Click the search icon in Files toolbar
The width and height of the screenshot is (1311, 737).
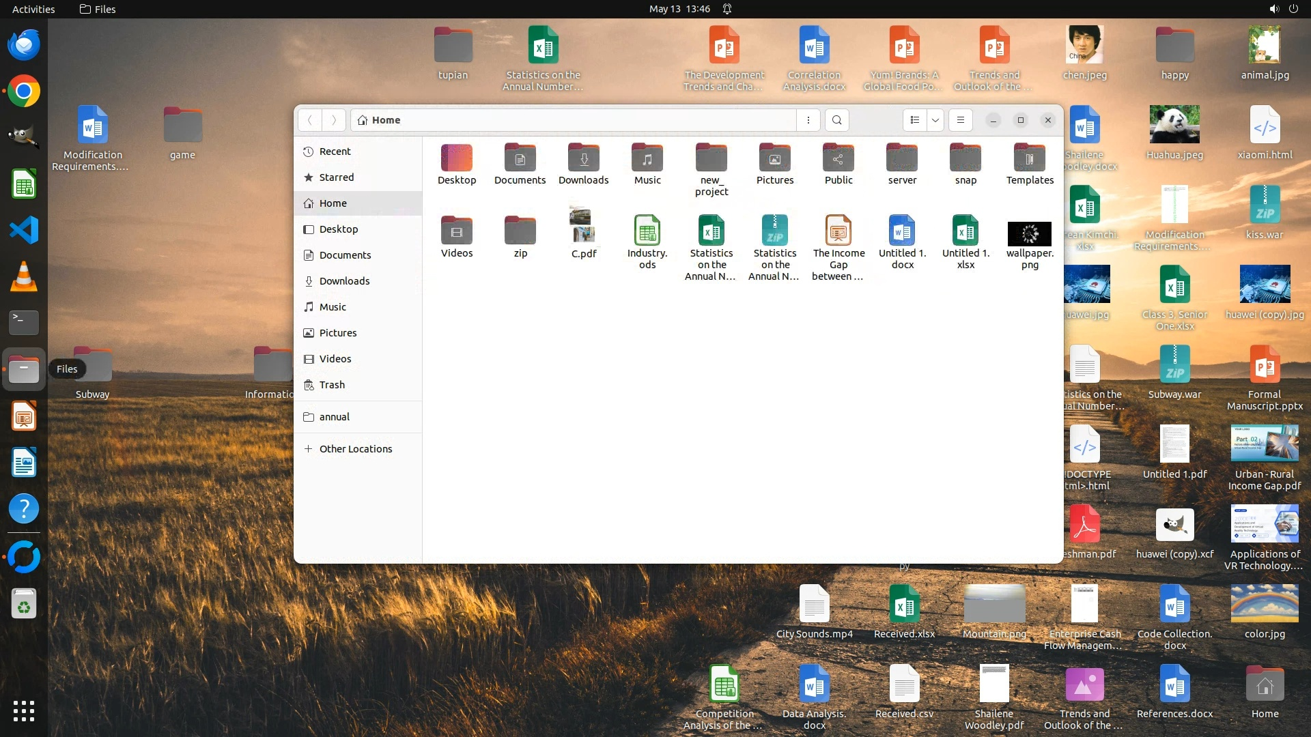(837, 120)
